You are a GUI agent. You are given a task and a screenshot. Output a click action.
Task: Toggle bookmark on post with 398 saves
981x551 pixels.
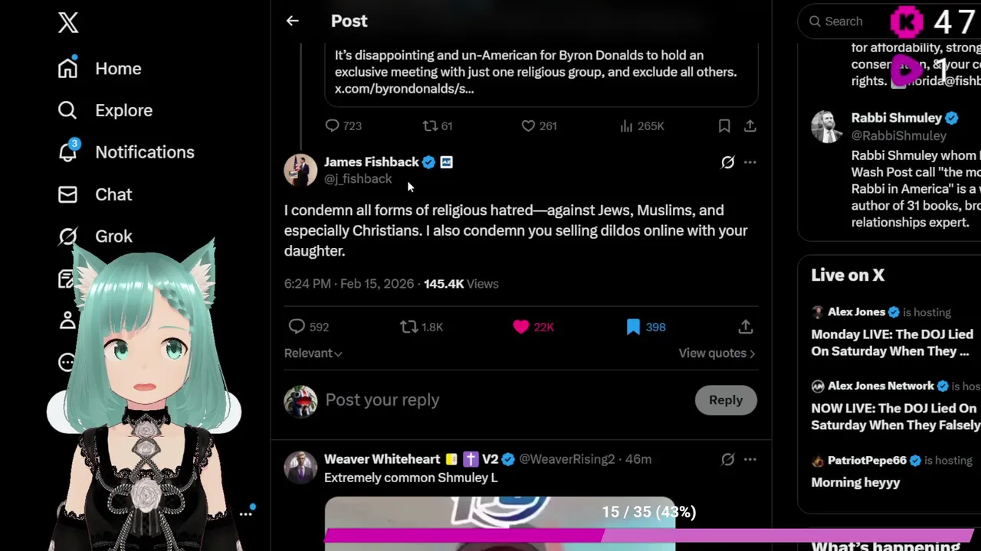(x=633, y=327)
